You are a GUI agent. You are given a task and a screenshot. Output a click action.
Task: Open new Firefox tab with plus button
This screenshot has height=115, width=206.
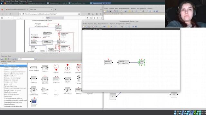[55, 9]
